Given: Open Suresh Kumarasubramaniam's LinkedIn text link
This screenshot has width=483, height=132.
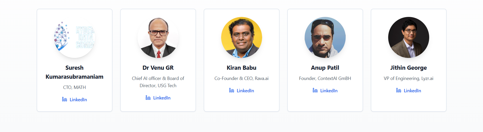Looking at the screenshot, I should 78,99.
